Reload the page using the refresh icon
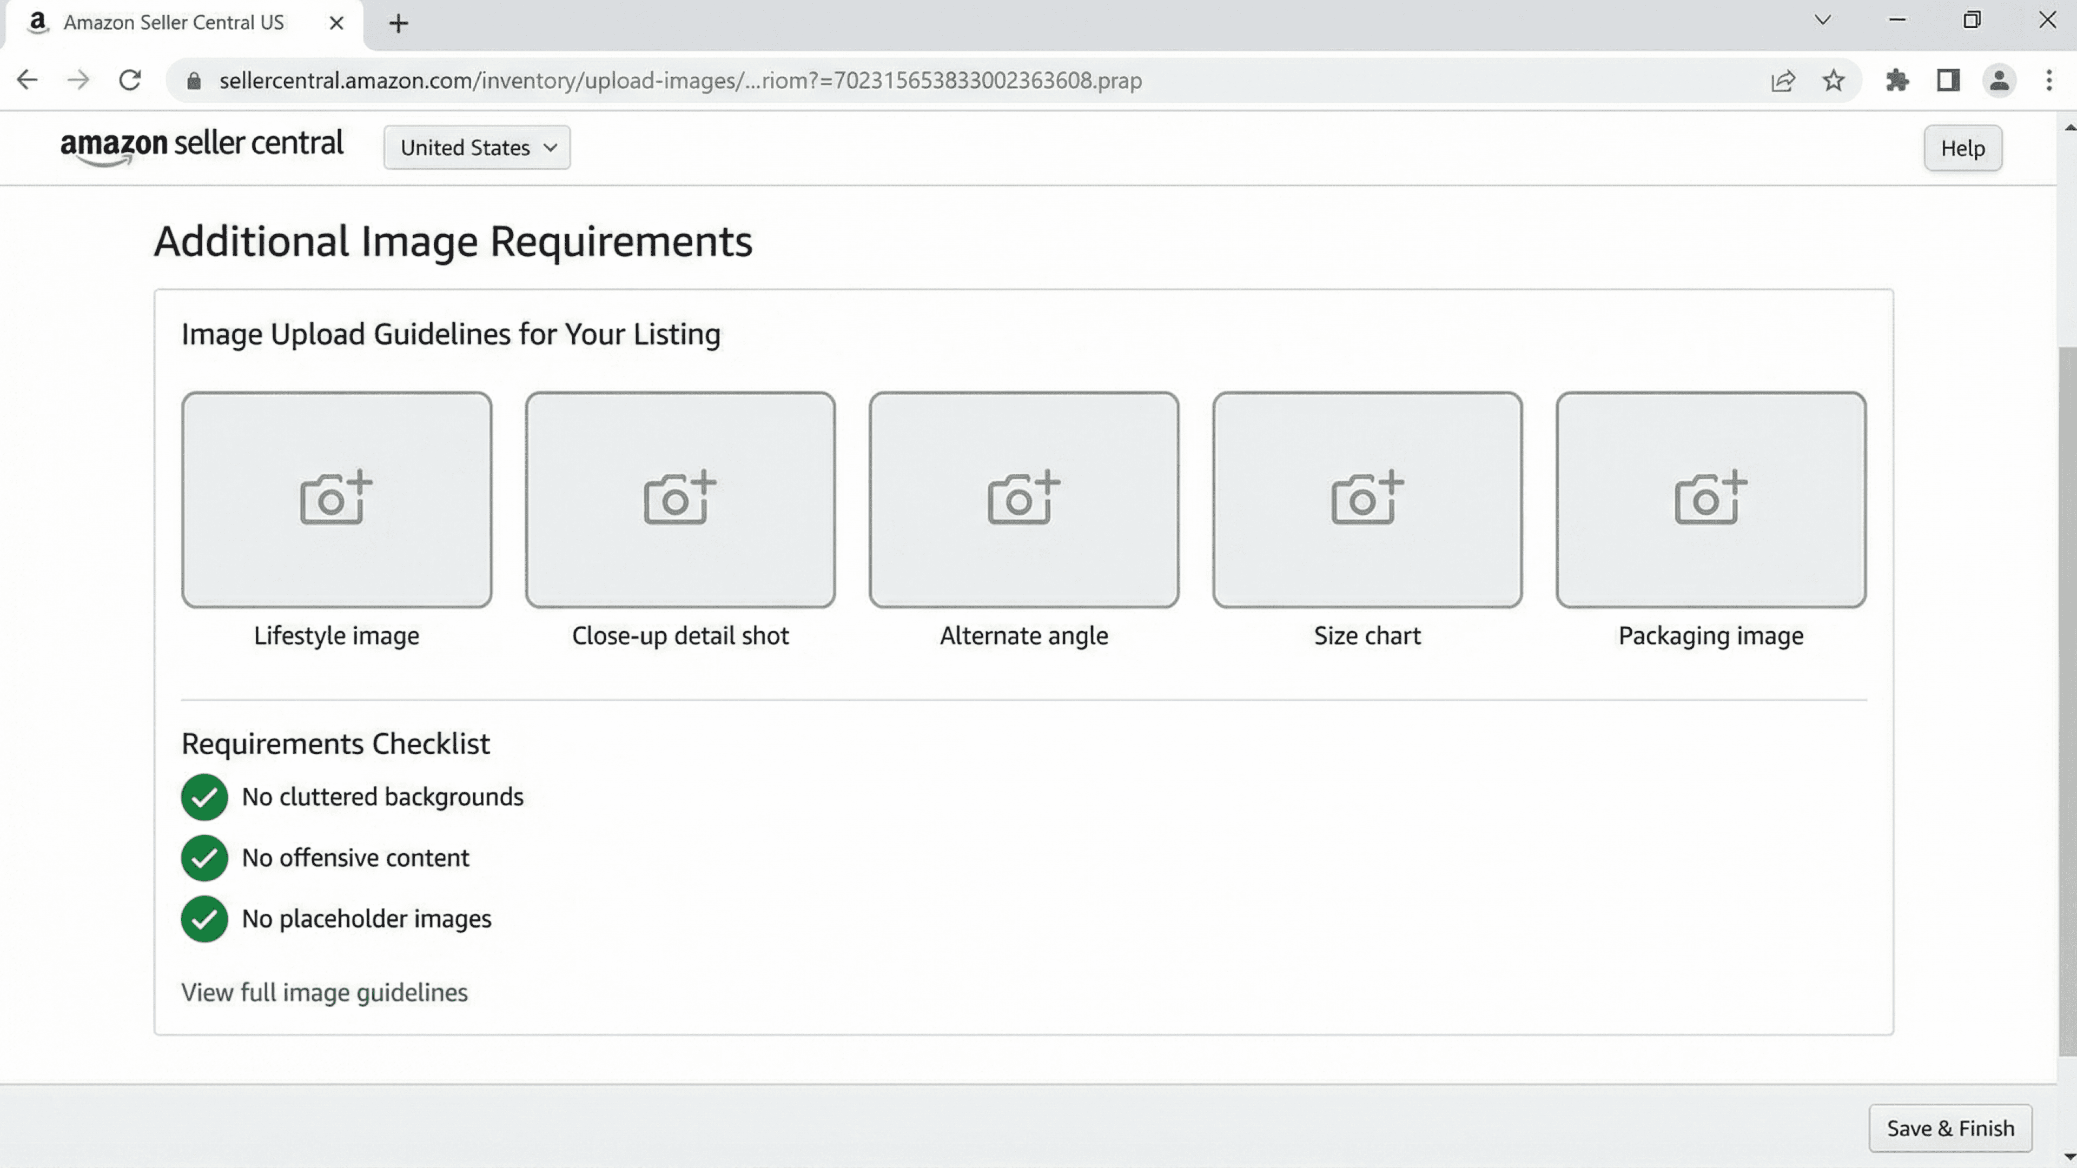Viewport: 2077px width, 1168px height. click(x=130, y=81)
